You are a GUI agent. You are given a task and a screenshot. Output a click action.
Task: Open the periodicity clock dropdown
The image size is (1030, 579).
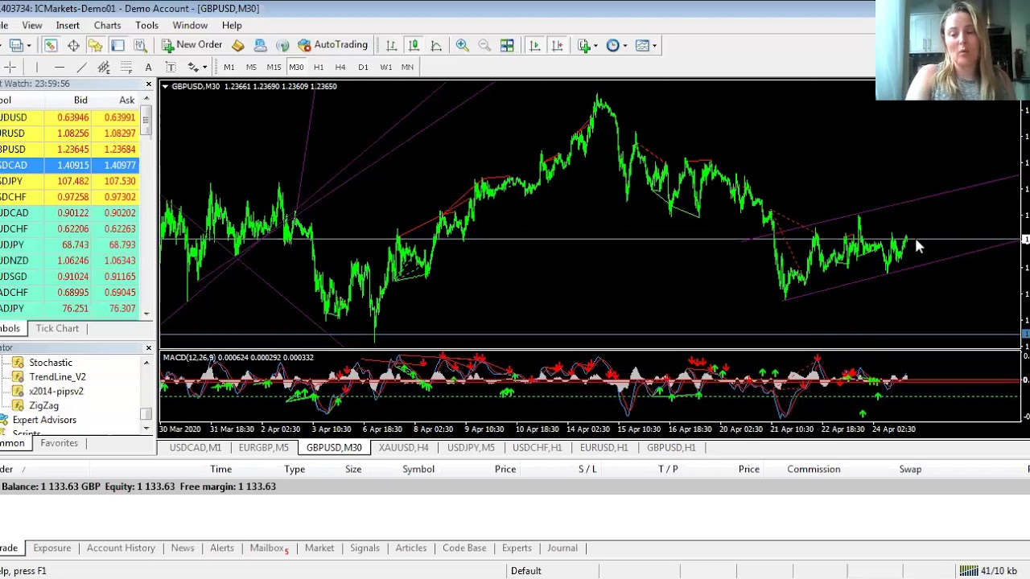(626, 45)
